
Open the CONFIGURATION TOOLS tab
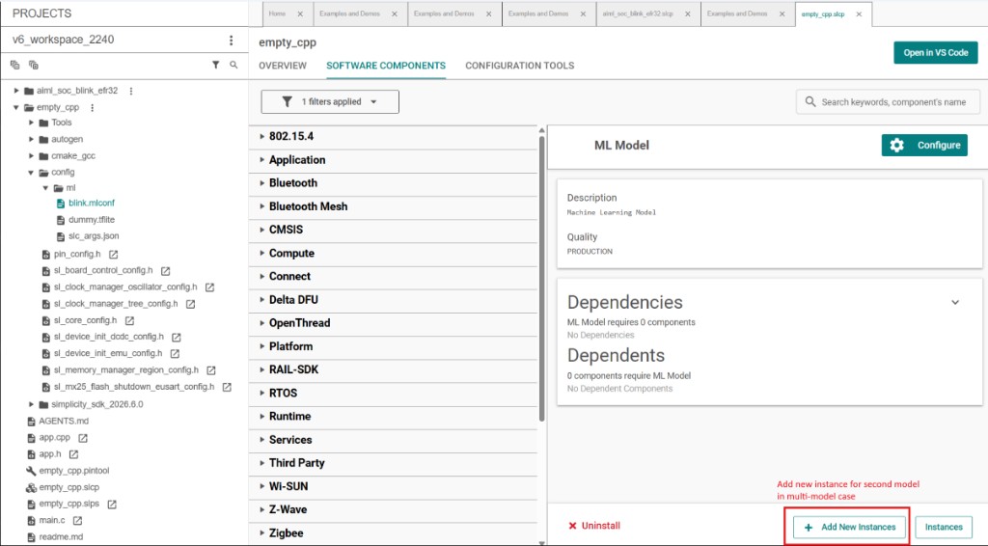(x=520, y=66)
